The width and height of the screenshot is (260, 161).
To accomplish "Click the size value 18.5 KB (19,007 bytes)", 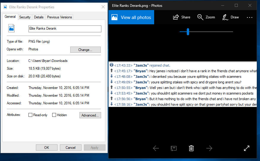I will pos(44,68).
